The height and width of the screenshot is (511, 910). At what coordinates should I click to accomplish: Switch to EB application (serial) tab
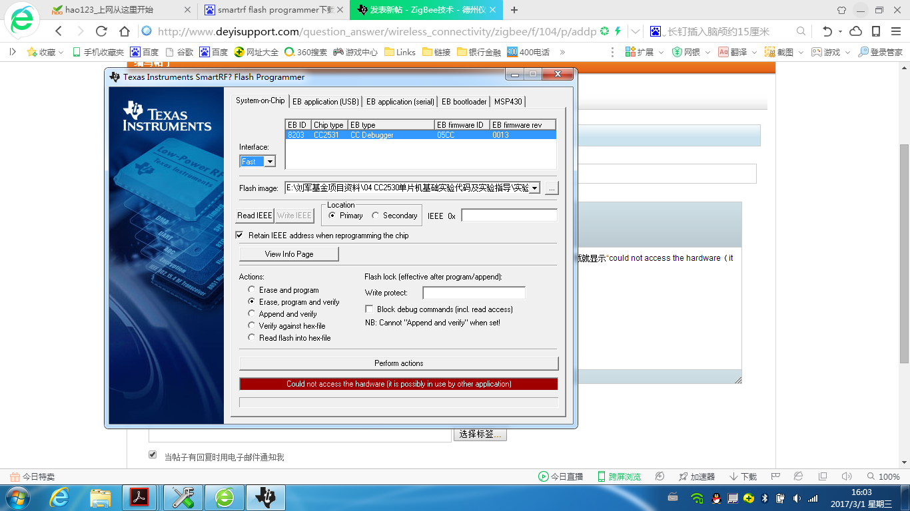tap(400, 102)
